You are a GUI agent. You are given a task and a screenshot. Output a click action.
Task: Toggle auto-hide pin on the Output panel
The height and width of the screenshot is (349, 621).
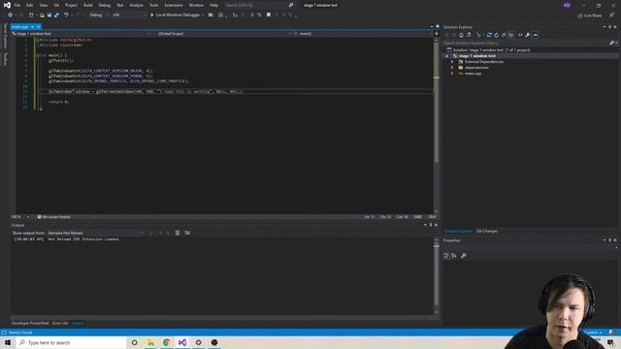click(431, 225)
